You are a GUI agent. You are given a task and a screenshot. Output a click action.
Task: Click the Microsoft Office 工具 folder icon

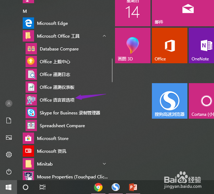click(28, 36)
